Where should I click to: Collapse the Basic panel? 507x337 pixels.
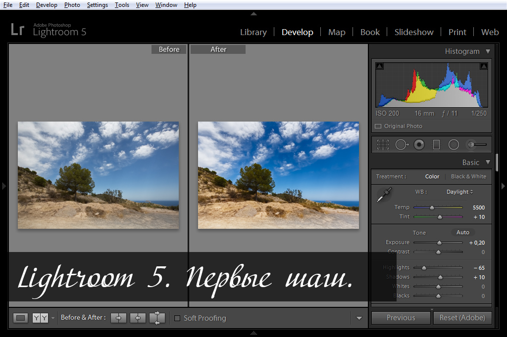coord(488,162)
